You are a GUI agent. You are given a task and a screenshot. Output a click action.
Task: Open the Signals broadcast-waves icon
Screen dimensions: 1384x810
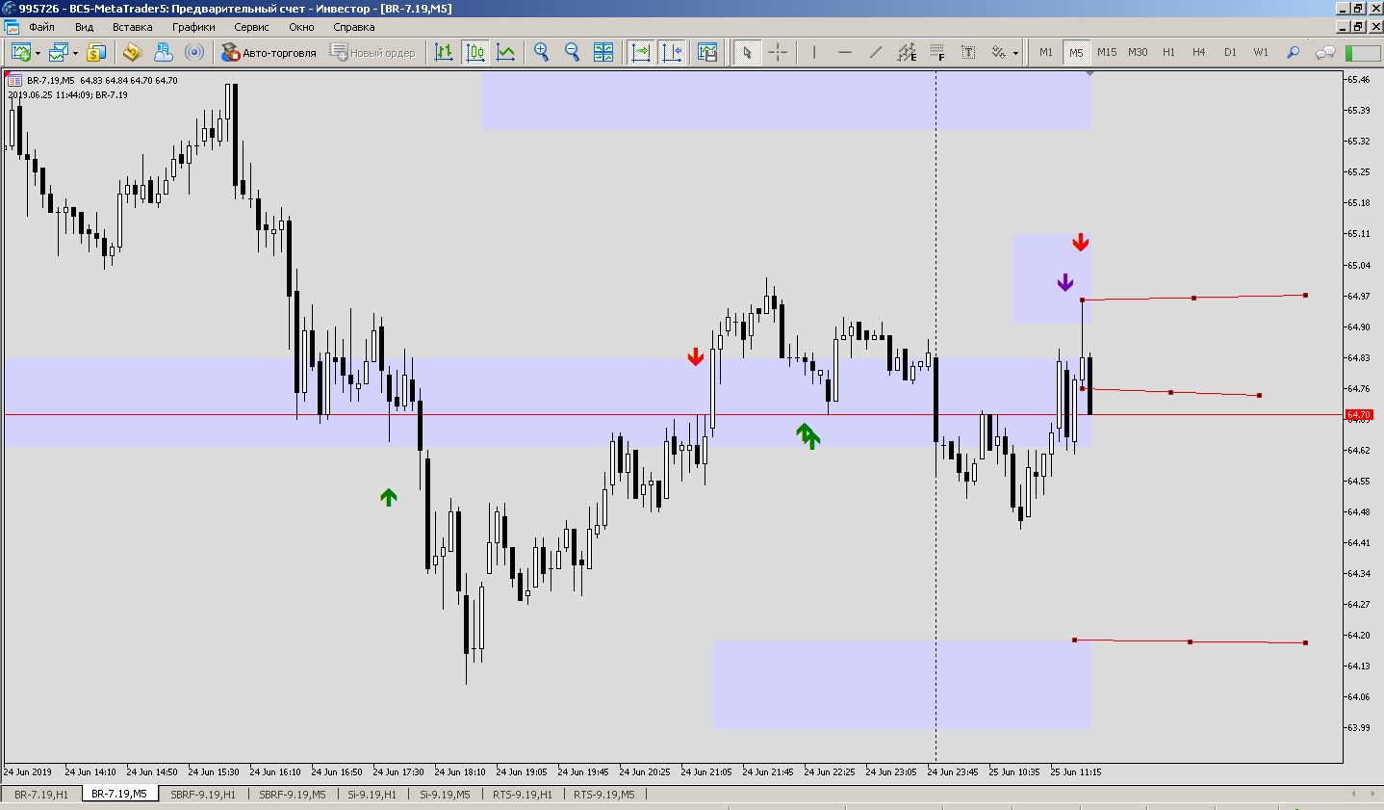[193, 52]
